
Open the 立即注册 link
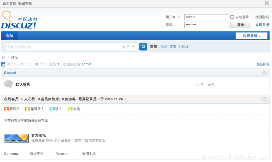[x=262, y=25]
